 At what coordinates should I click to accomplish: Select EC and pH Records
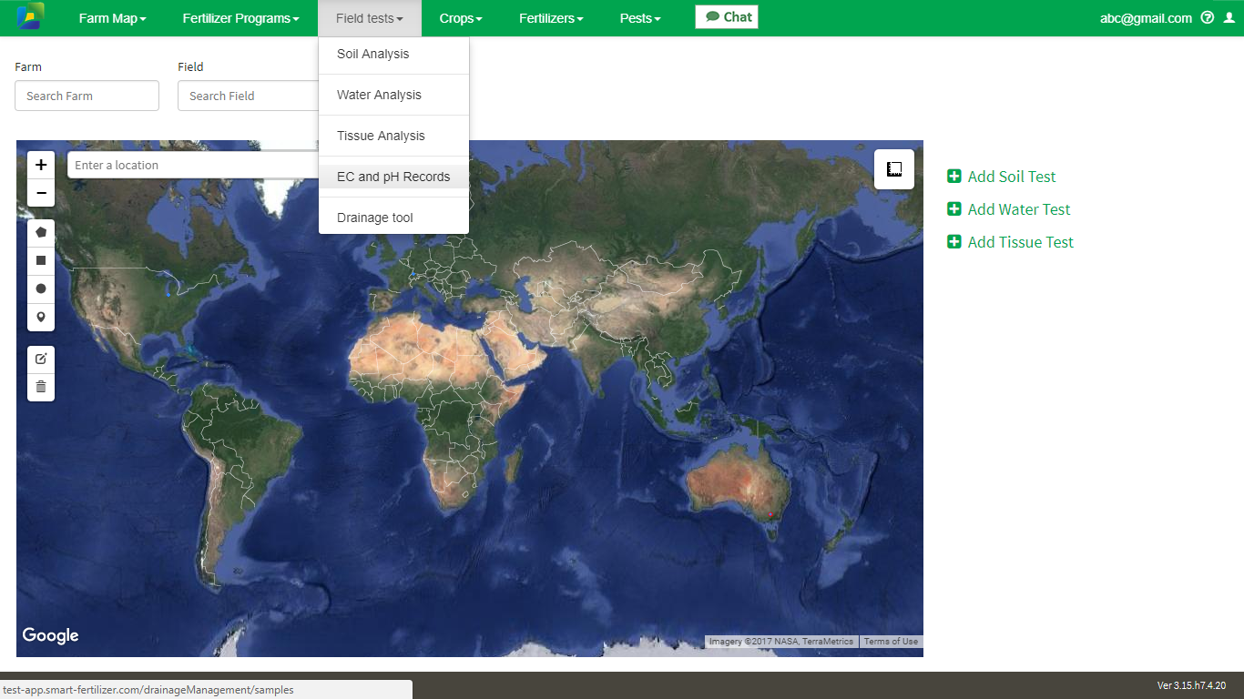393,177
